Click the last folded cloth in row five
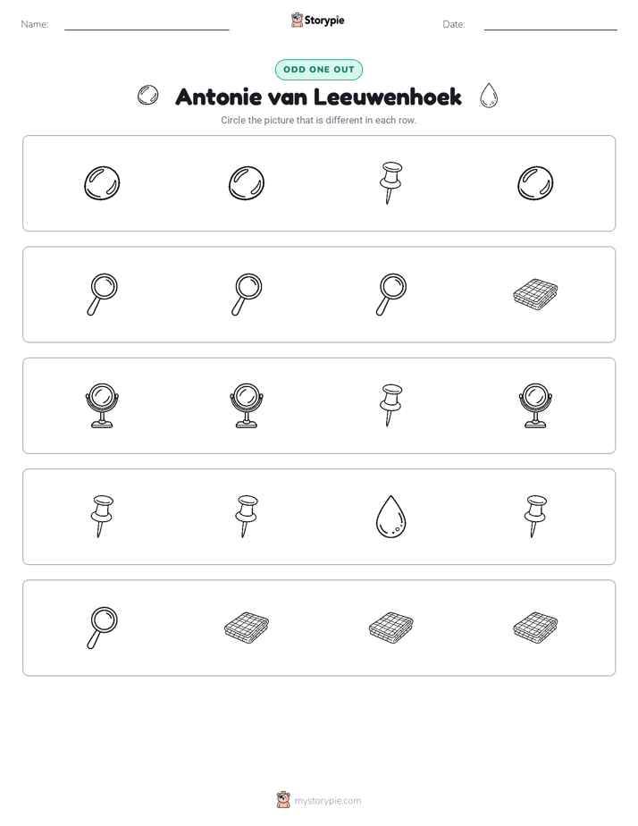Viewport: 638px width, 826px height. coord(535,628)
